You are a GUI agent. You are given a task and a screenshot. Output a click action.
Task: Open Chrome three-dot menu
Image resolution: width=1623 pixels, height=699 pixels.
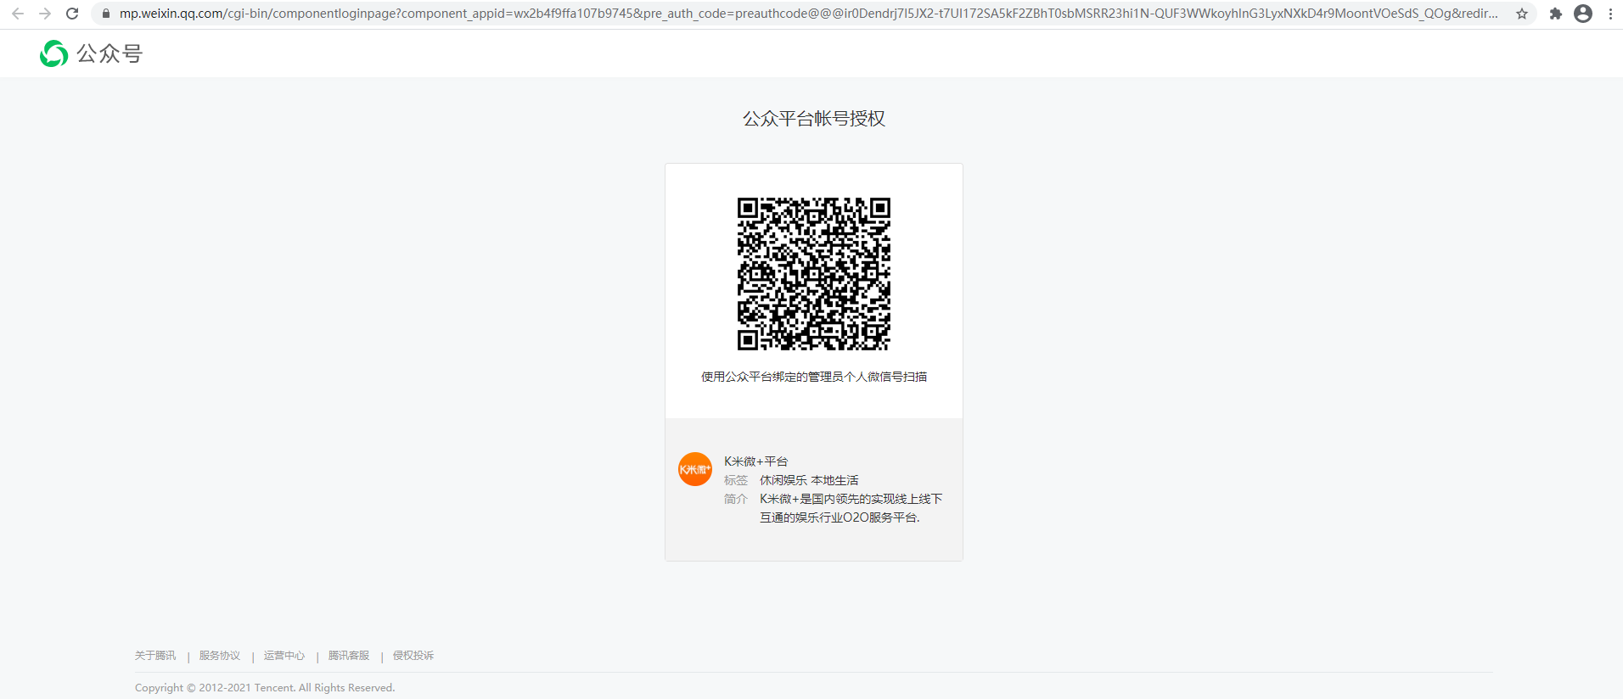coord(1610,14)
